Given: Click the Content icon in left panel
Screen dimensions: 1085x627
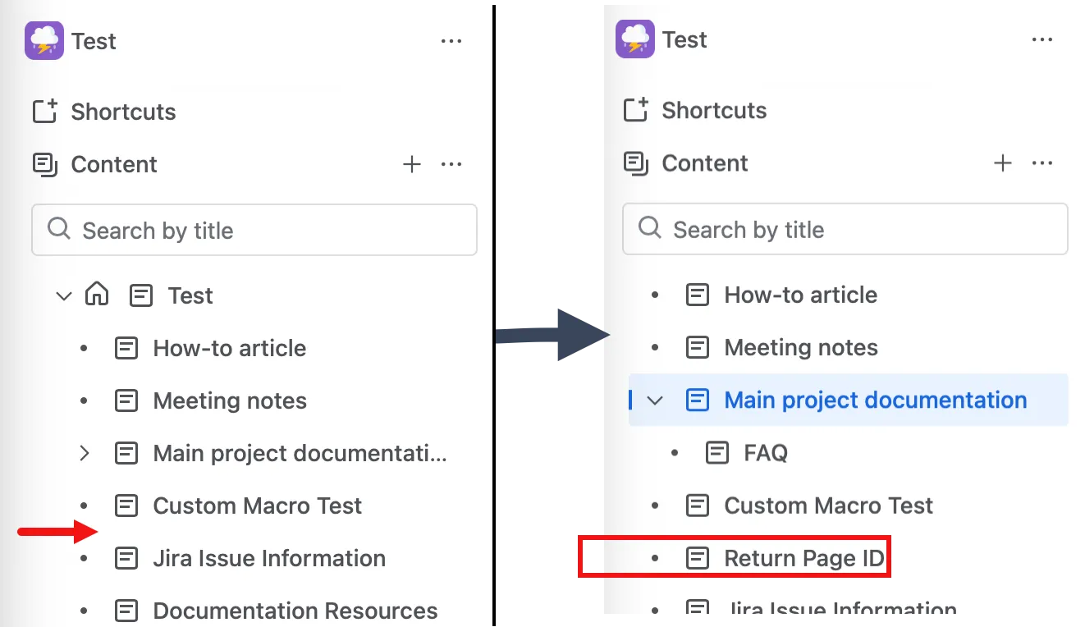Looking at the screenshot, I should [x=45, y=164].
